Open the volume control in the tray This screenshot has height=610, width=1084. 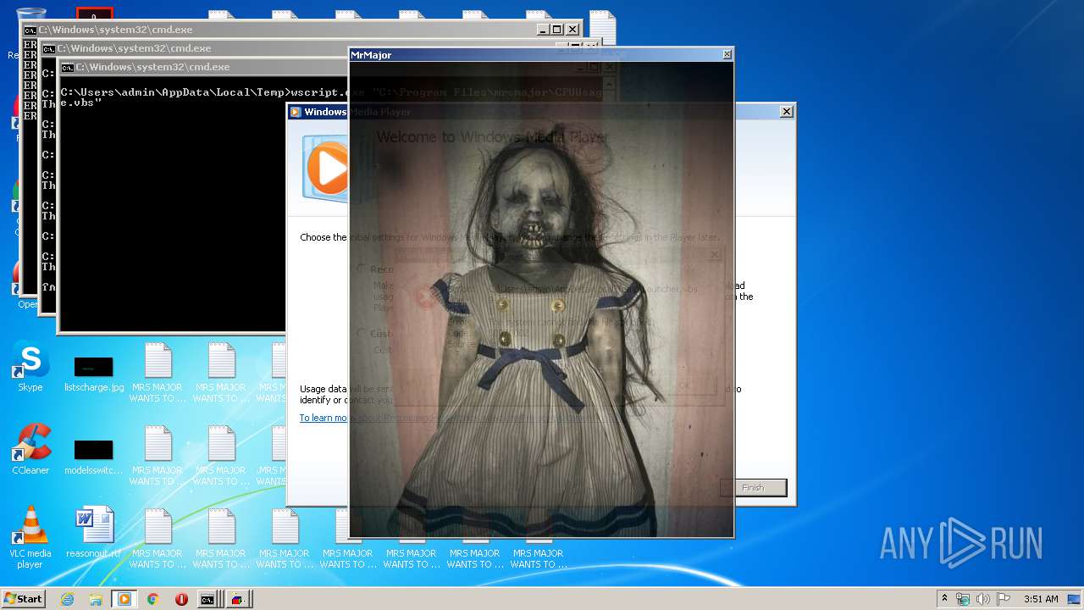click(x=983, y=599)
